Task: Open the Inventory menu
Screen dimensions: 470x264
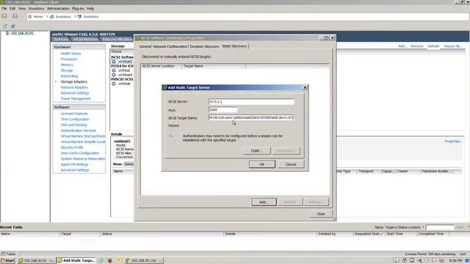Action: 36,9
